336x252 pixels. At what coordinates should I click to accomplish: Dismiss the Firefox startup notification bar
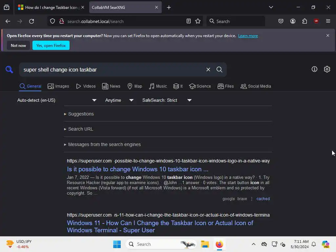(328, 35)
